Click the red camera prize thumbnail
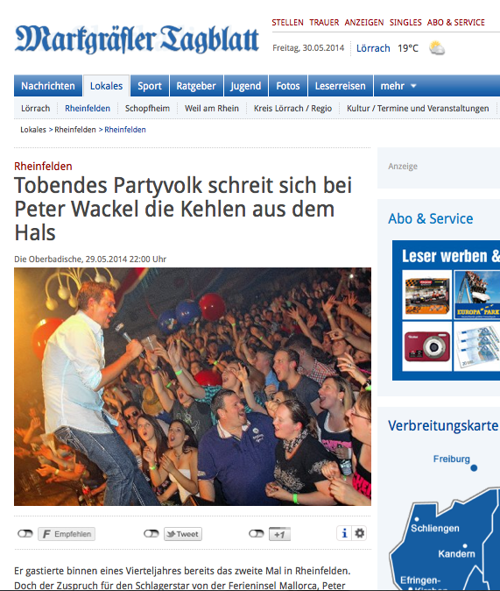Screen dimensions: 500x591 click(427, 345)
